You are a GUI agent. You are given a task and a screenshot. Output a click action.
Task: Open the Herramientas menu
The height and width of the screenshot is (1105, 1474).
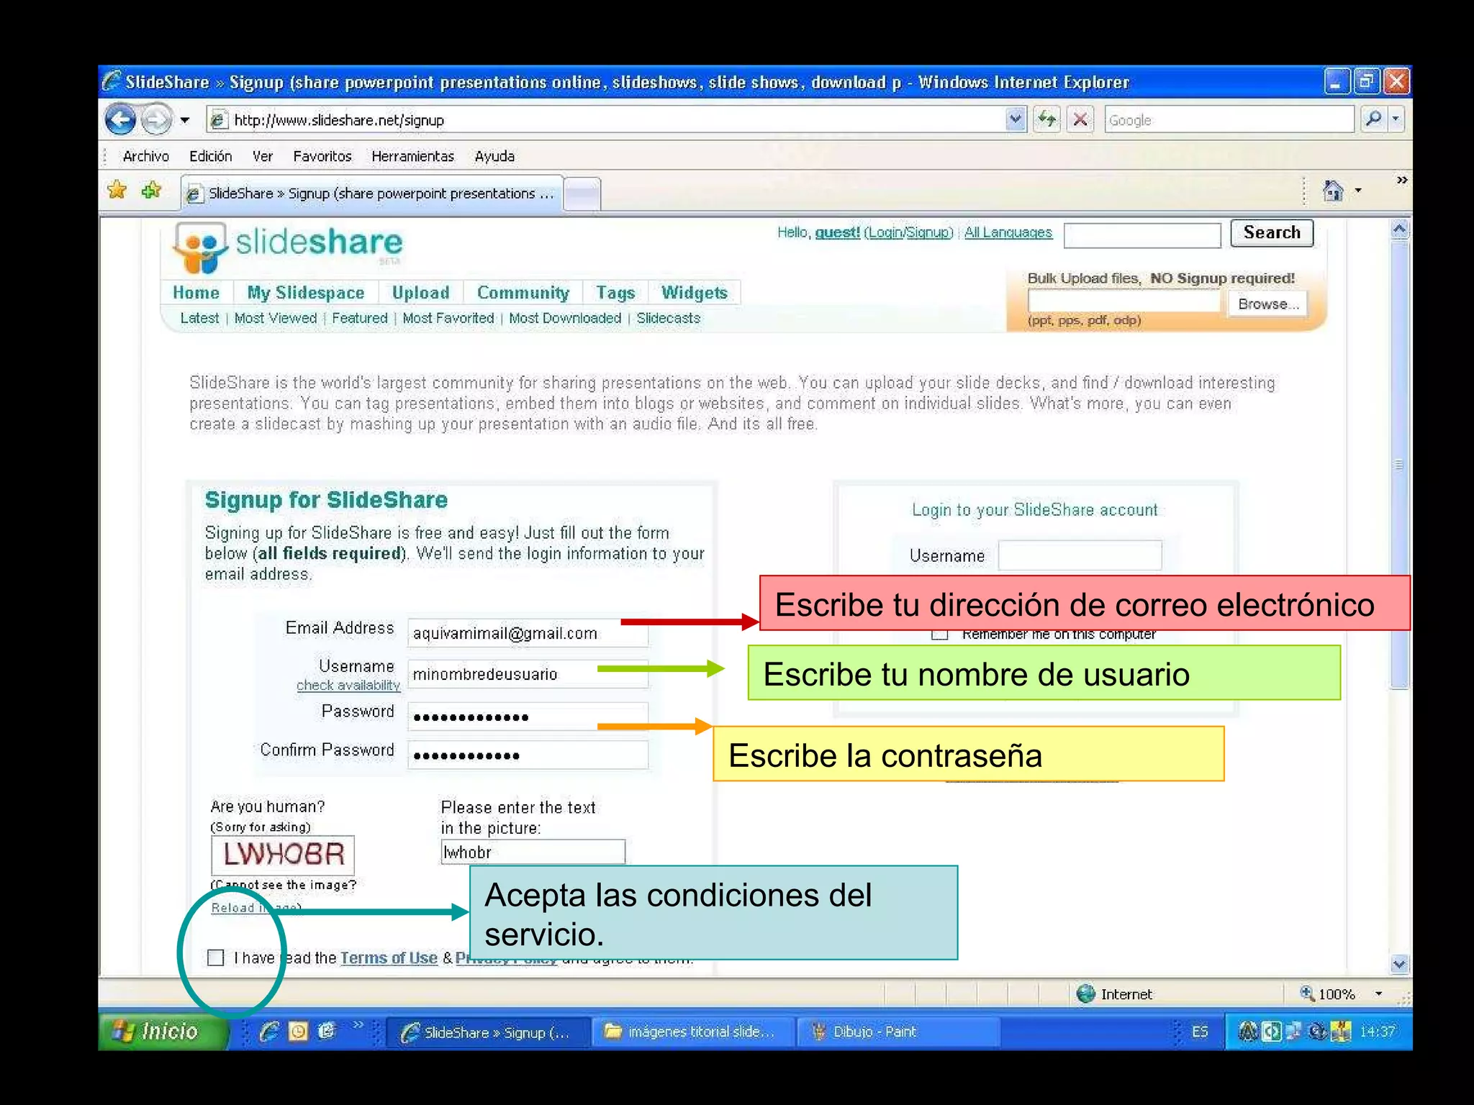tap(413, 156)
